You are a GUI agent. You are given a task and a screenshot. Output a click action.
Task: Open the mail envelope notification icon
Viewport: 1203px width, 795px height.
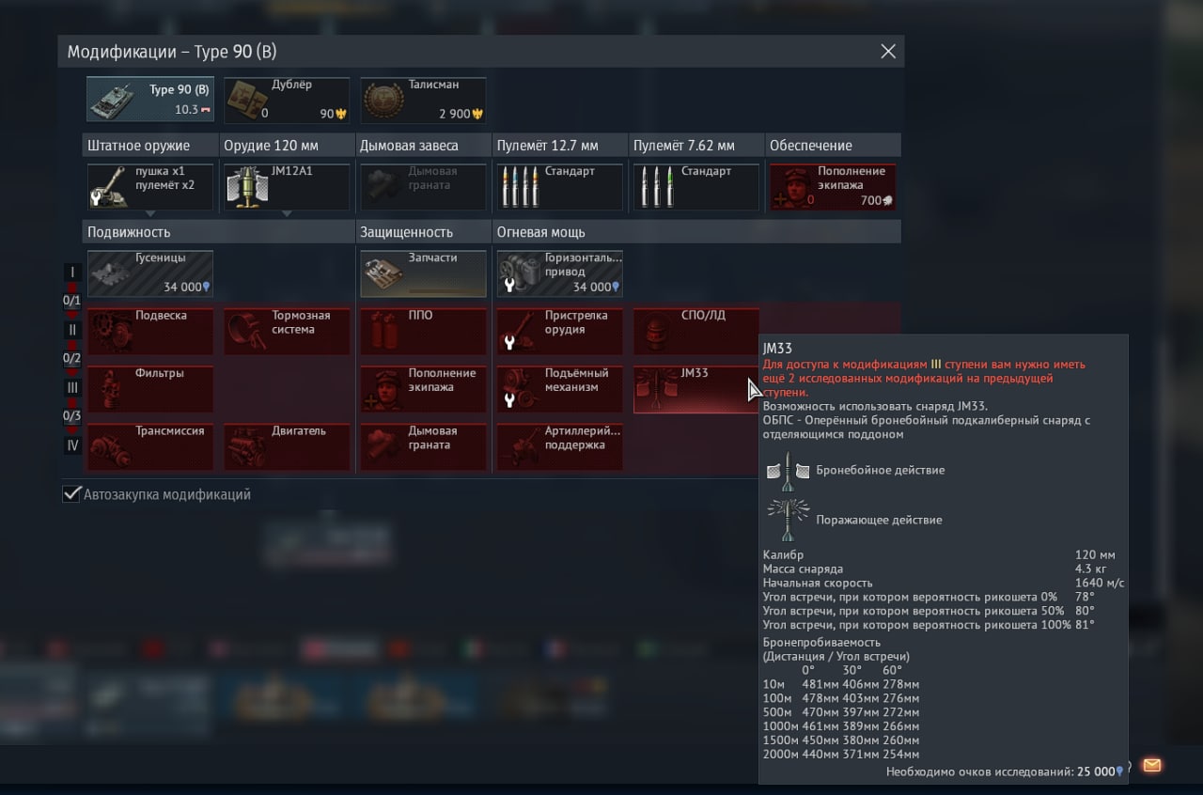[x=1152, y=765]
